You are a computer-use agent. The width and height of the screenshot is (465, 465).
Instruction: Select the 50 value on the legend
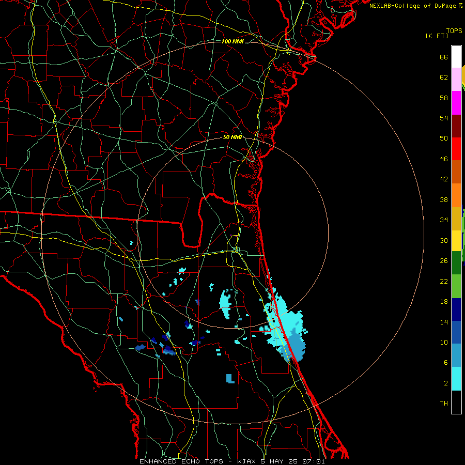[x=444, y=138]
